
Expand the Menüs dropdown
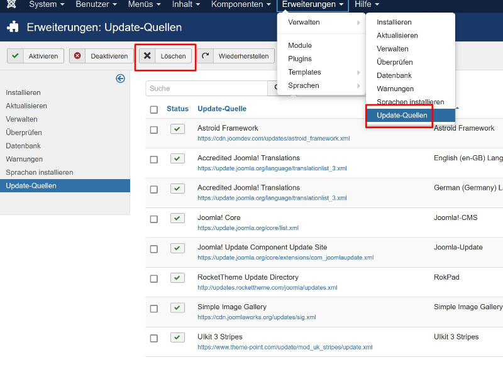pyautogui.click(x=145, y=4)
